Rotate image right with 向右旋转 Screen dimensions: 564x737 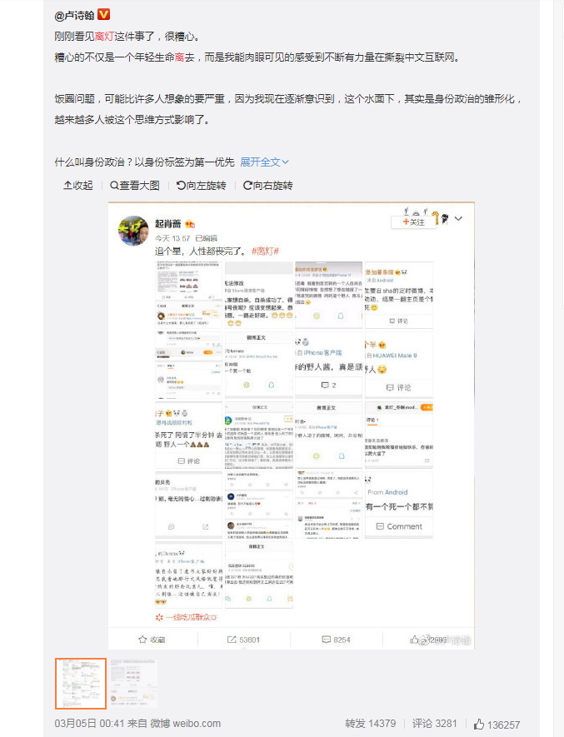267,185
